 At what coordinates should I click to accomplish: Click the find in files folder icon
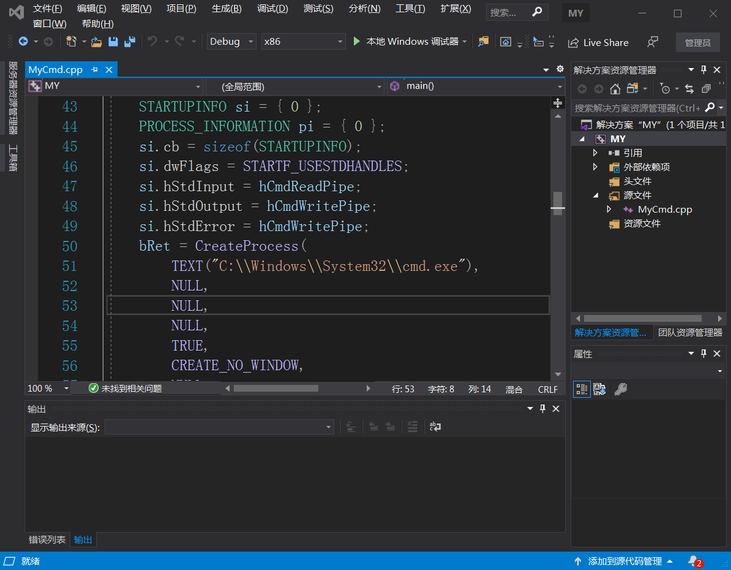coord(484,42)
